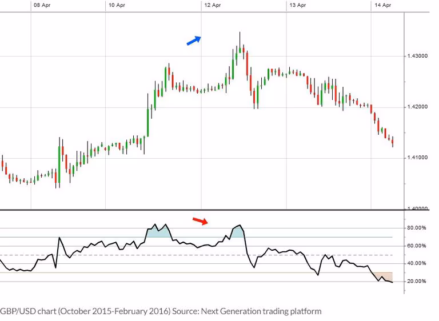
Task: Click the 12 Apr date marker
Action: coord(211,5)
